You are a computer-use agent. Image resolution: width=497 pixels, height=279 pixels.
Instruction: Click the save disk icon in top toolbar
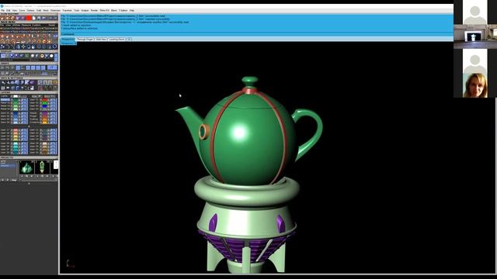pos(39,18)
